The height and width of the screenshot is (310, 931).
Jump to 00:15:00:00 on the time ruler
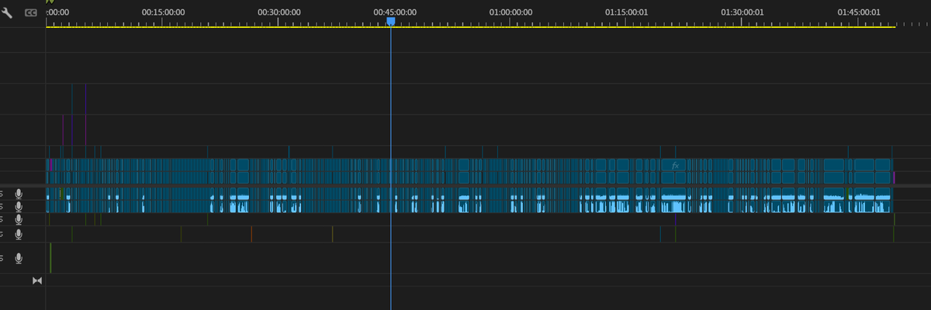point(163,12)
